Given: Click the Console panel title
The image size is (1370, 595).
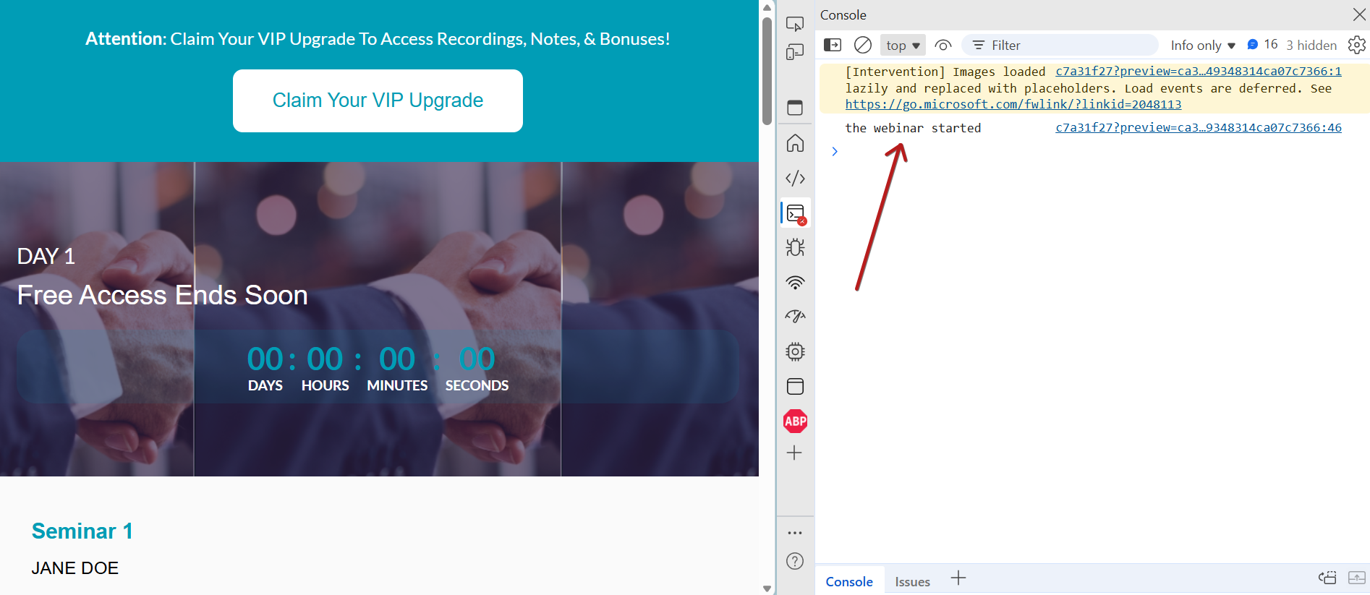Looking at the screenshot, I should click(x=843, y=15).
